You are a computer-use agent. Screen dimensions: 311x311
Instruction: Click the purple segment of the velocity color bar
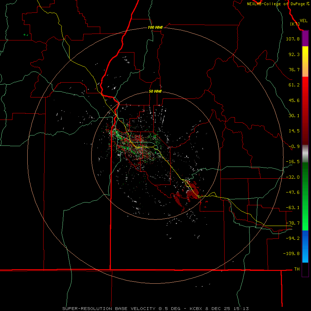tap(305, 39)
